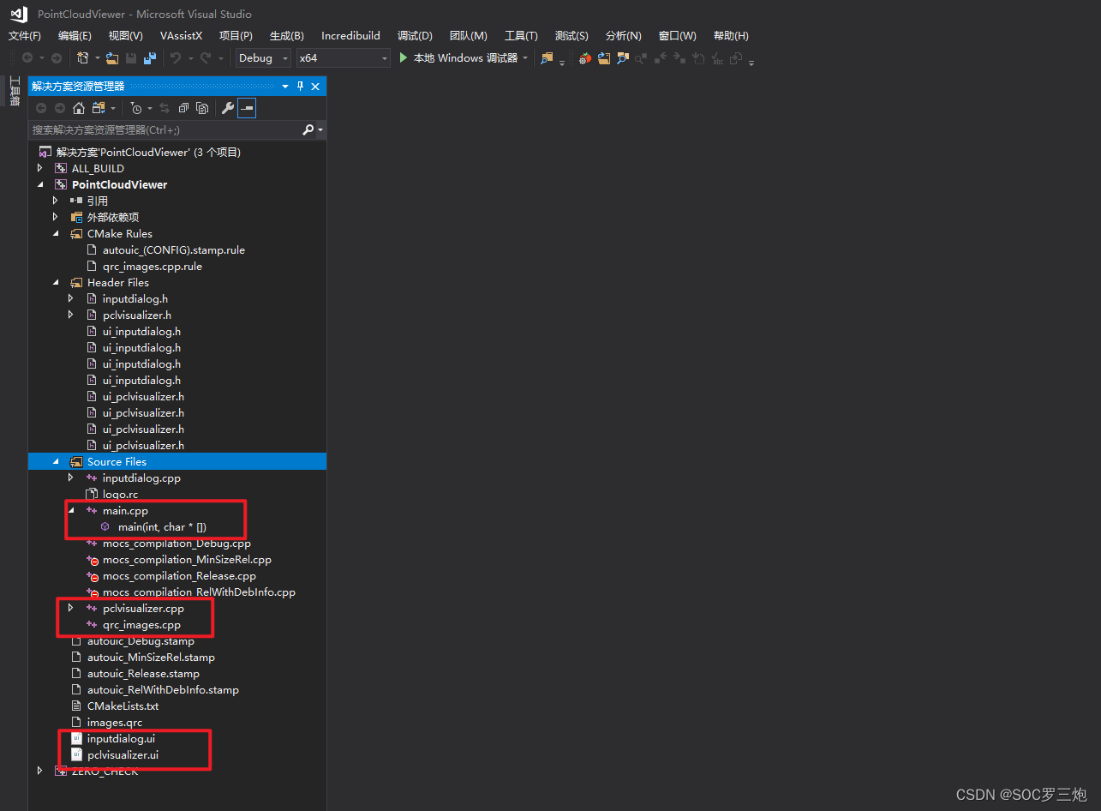Click the Redo toolbar icon
This screenshot has height=811, width=1101.
[x=206, y=58]
